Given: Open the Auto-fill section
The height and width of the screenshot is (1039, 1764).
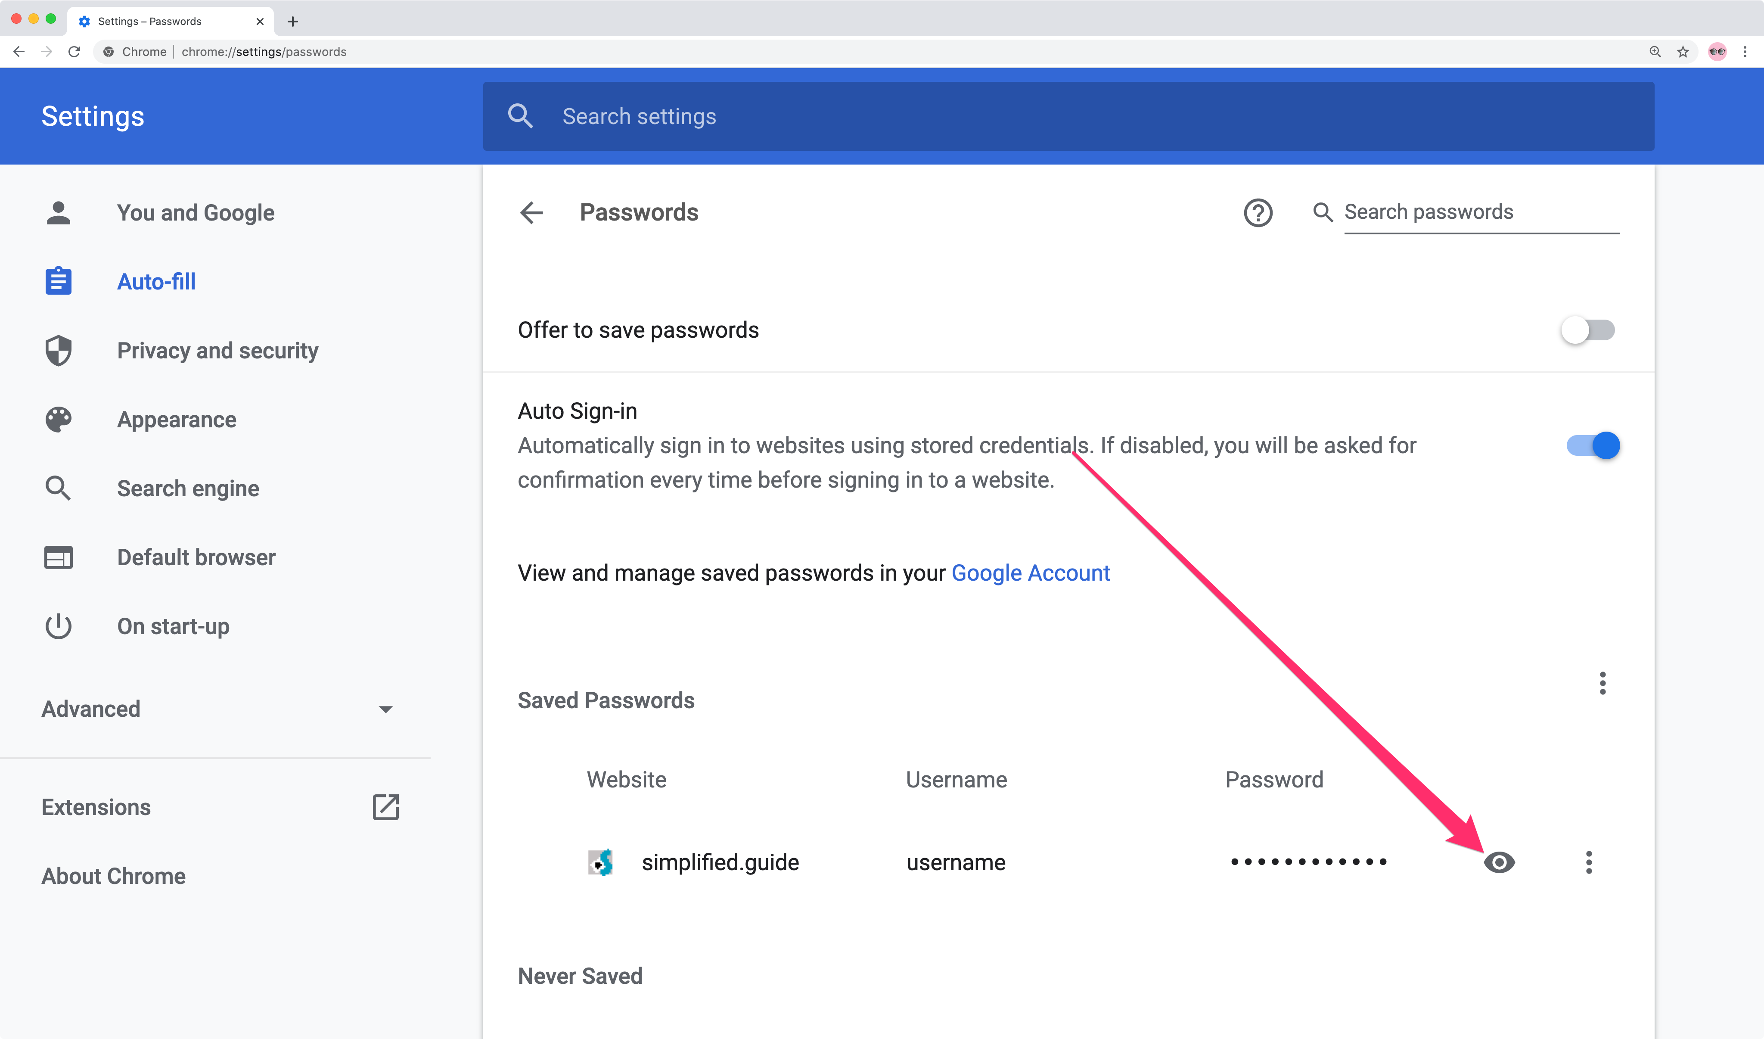Looking at the screenshot, I should 156,281.
